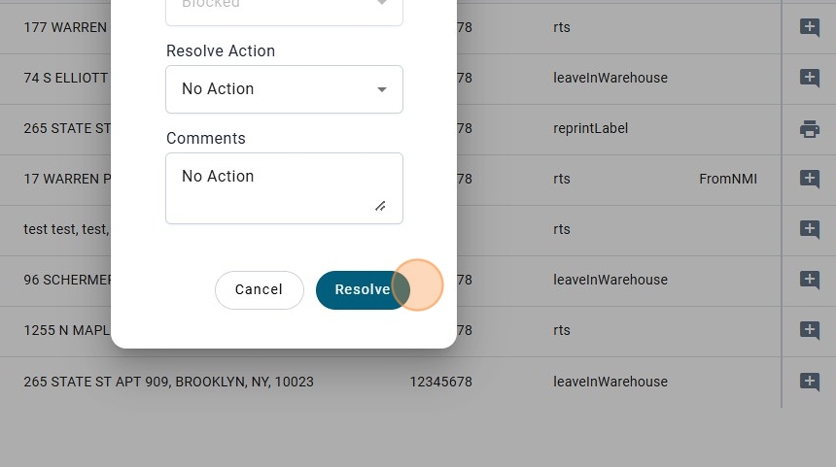Click 12345678 in the BROOKLYN row

(x=440, y=382)
